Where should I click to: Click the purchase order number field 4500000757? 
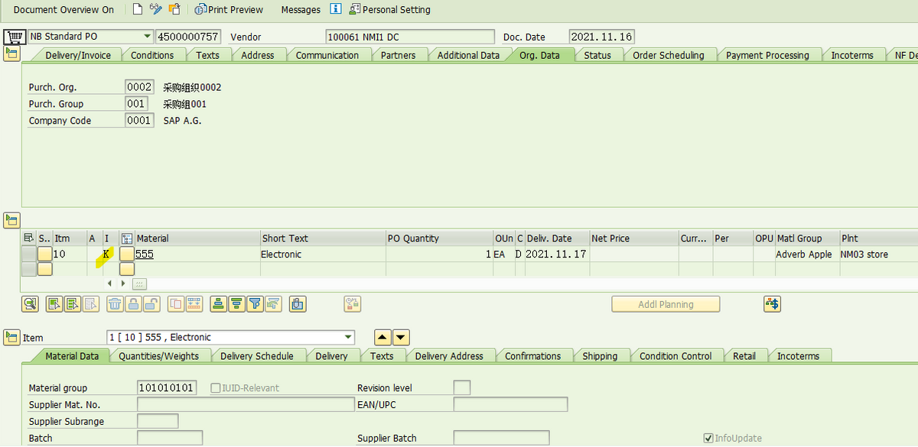pos(188,37)
